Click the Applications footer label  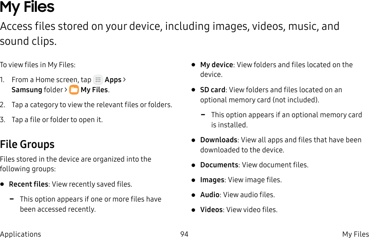21,234
